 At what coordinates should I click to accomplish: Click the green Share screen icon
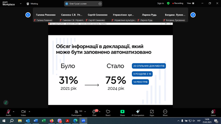pos(122,112)
